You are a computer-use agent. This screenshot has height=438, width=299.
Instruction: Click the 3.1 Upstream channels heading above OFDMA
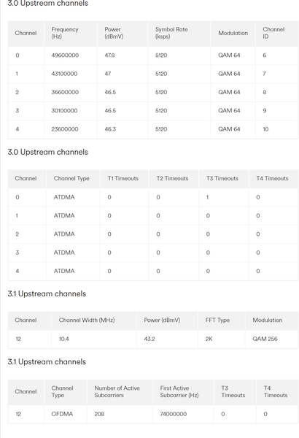click(x=47, y=362)
